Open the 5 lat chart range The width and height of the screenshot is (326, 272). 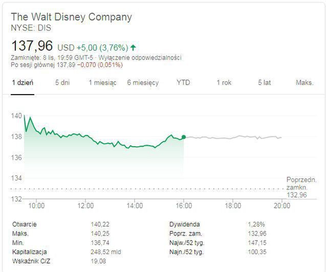coord(264,83)
